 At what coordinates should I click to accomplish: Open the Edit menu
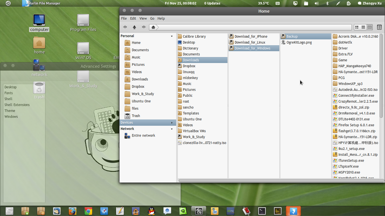(133, 18)
